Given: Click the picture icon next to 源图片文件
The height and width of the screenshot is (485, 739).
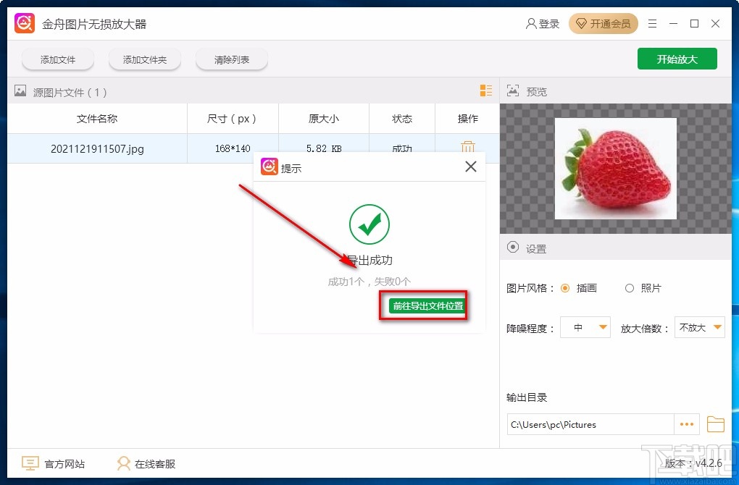Looking at the screenshot, I should 20,91.
